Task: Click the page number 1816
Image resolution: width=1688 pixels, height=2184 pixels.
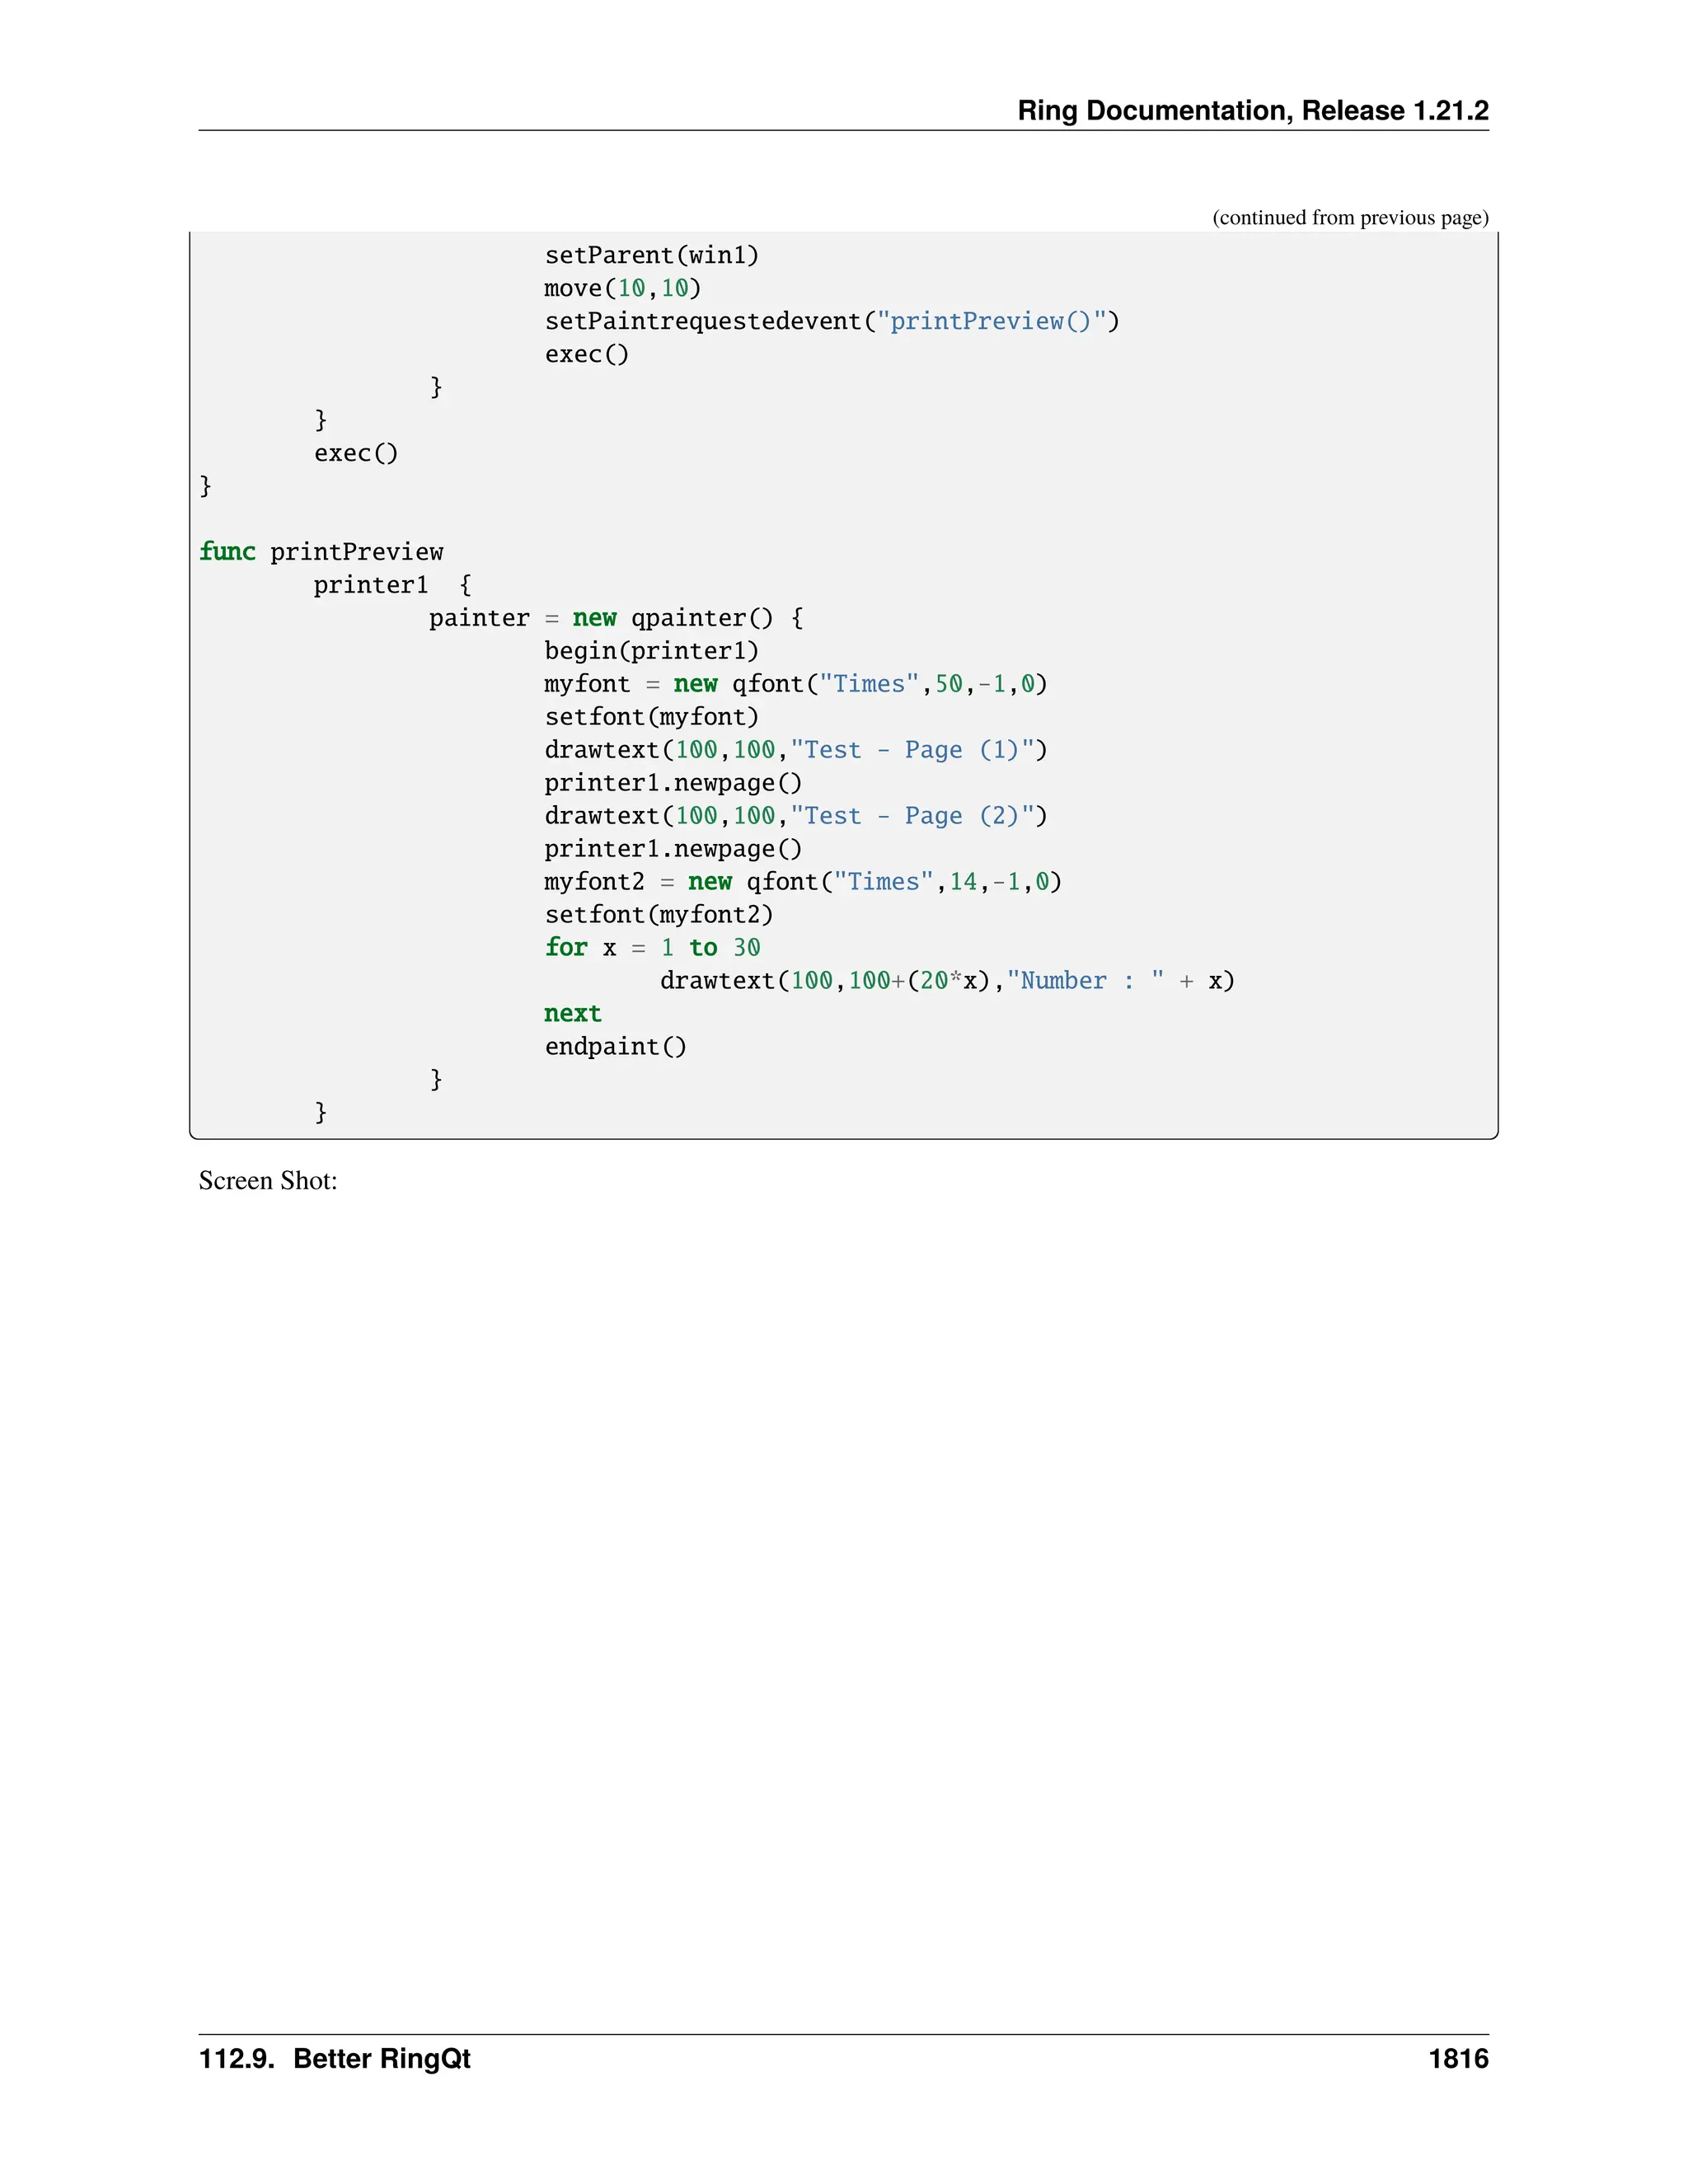Action: 1457,2059
